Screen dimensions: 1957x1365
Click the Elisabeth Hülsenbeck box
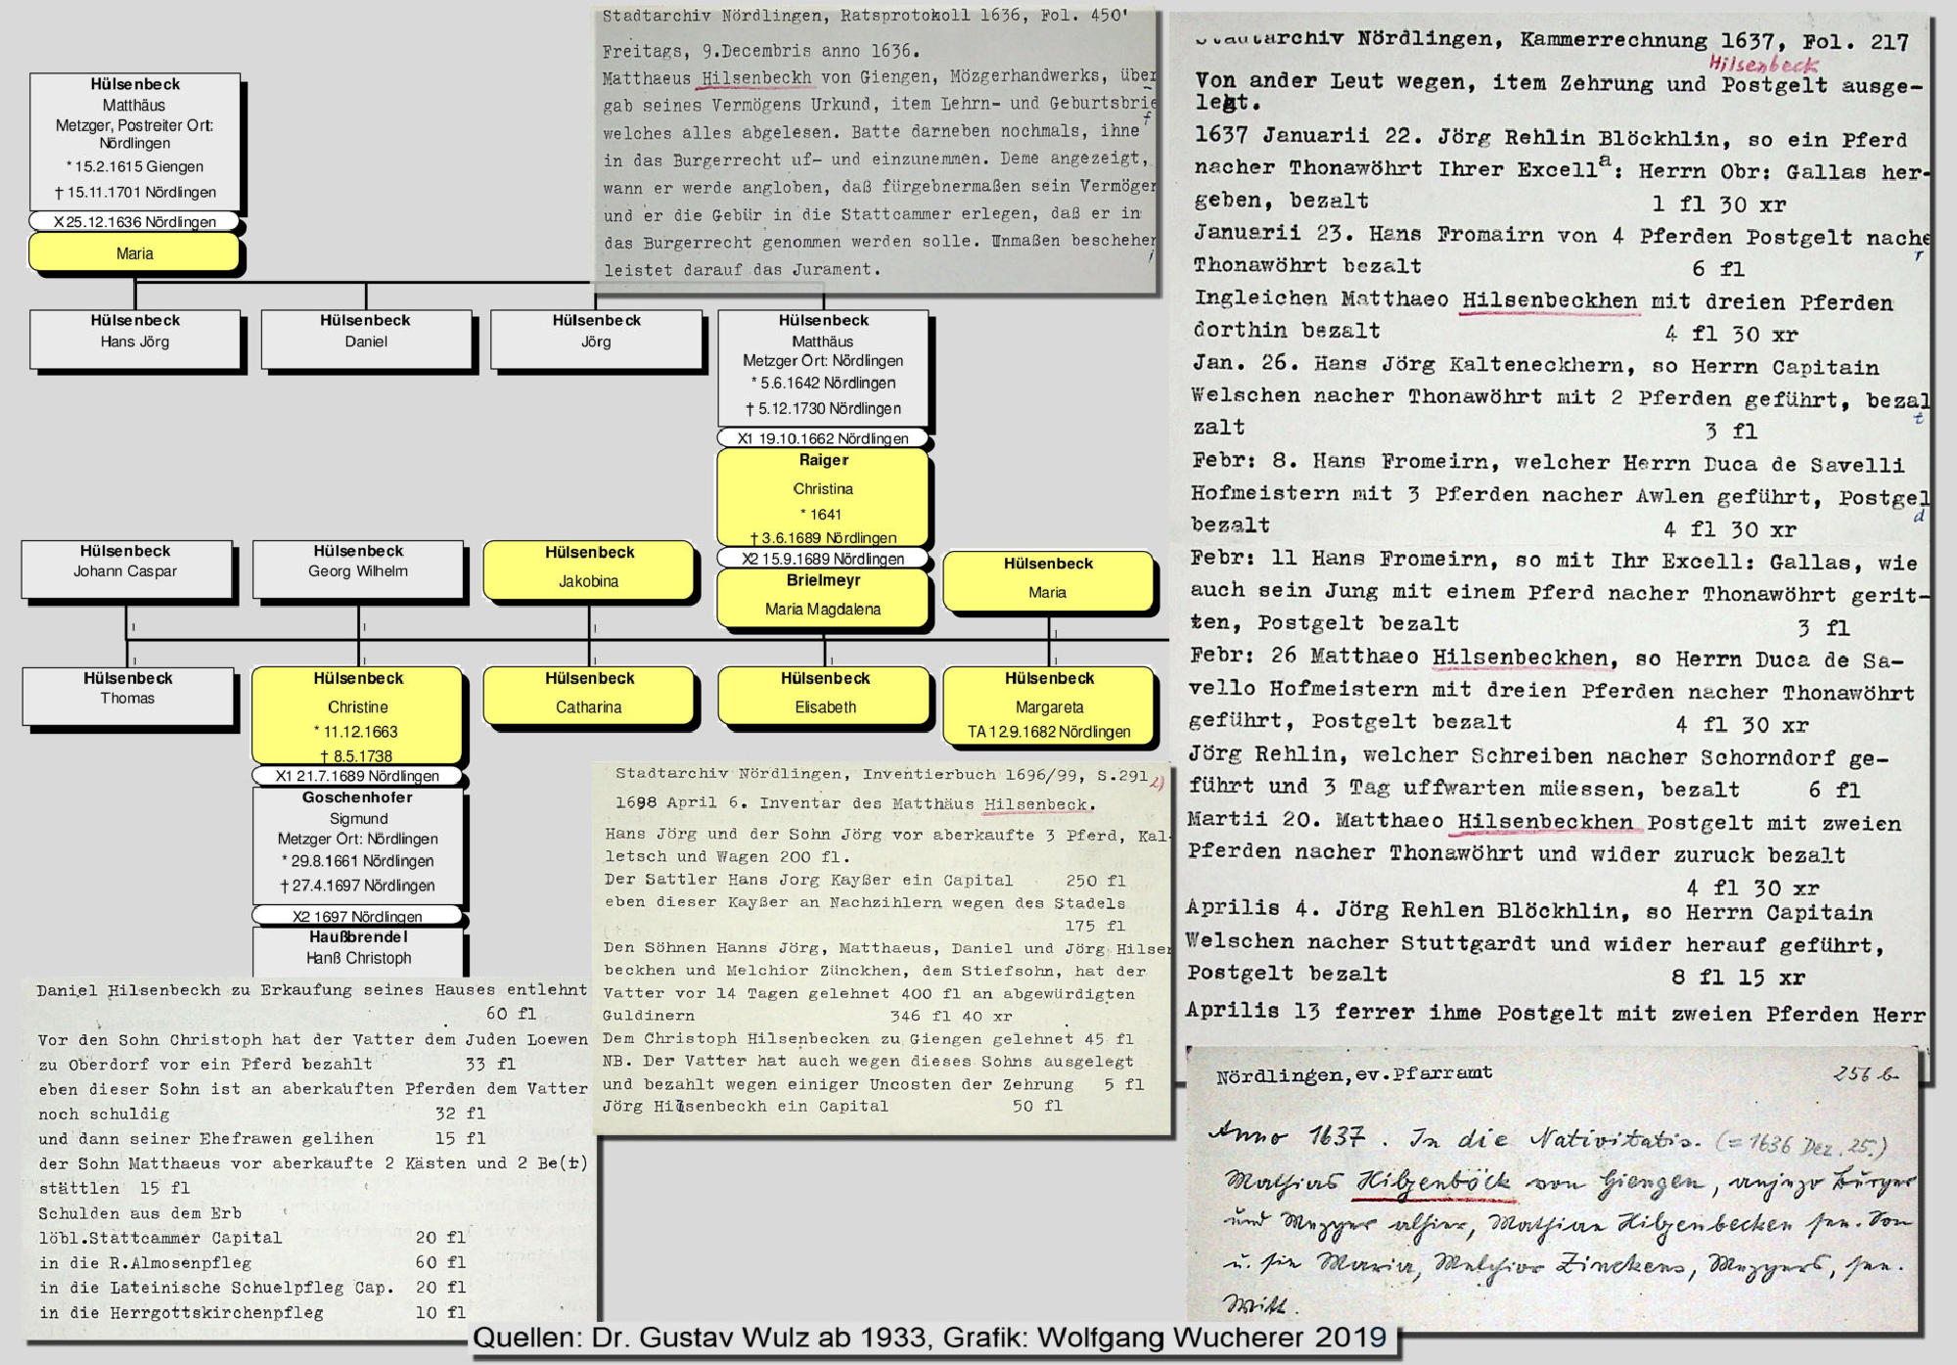click(824, 696)
